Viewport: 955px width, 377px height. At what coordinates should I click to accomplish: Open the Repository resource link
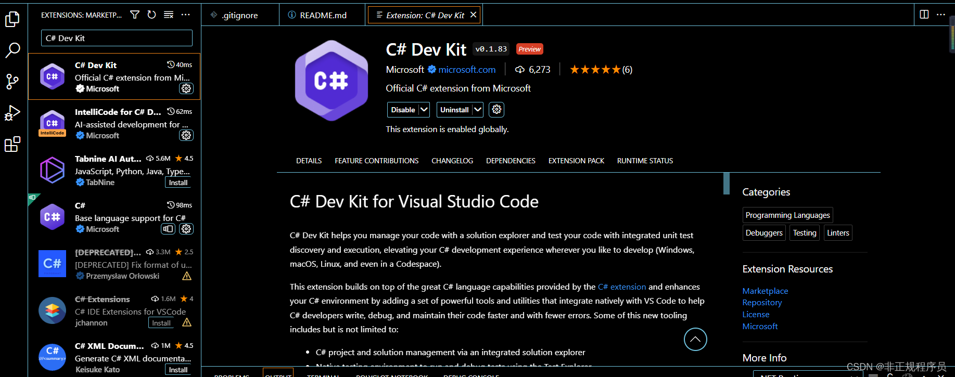pyautogui.click(x=762, y=303)
